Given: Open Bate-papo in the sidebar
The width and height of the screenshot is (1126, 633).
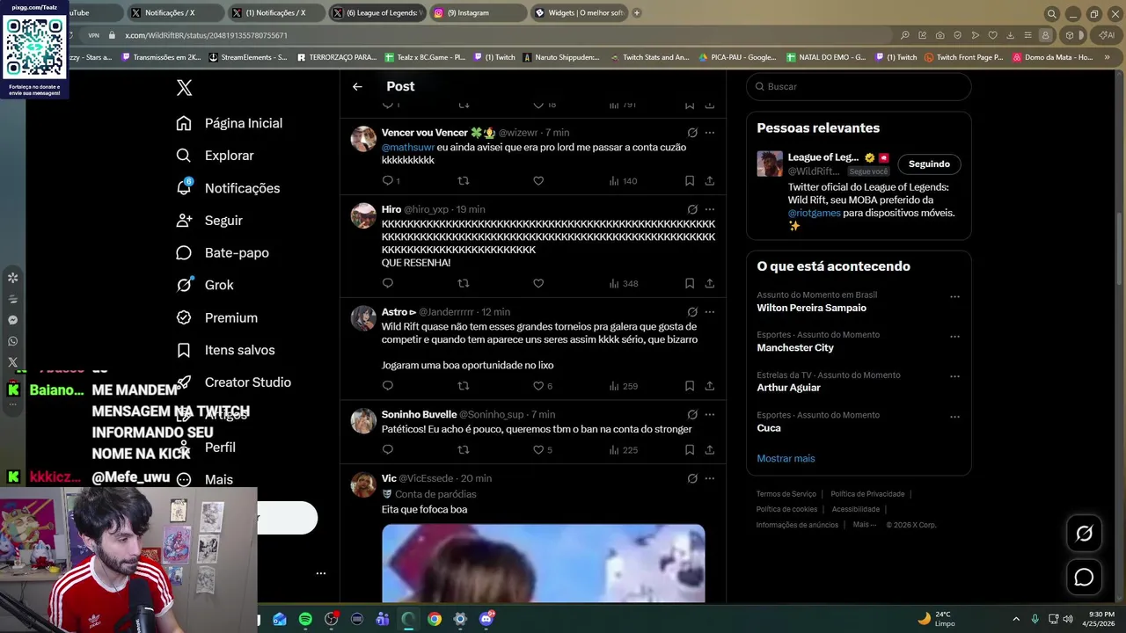Looking at the screenshot, I should click(223, 252).
